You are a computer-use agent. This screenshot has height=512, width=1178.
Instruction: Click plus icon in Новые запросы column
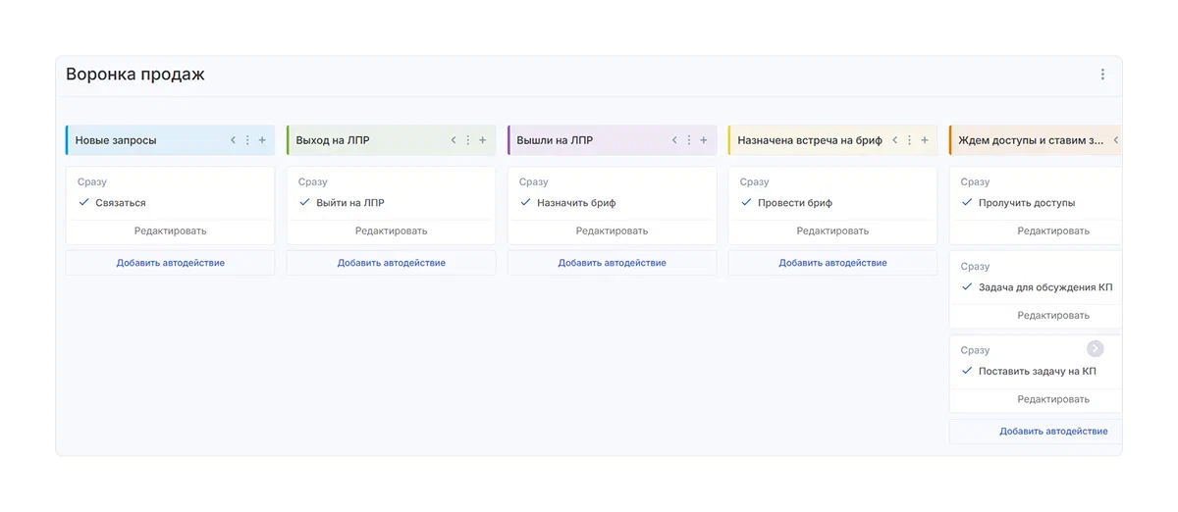click(x=262, y=140)
